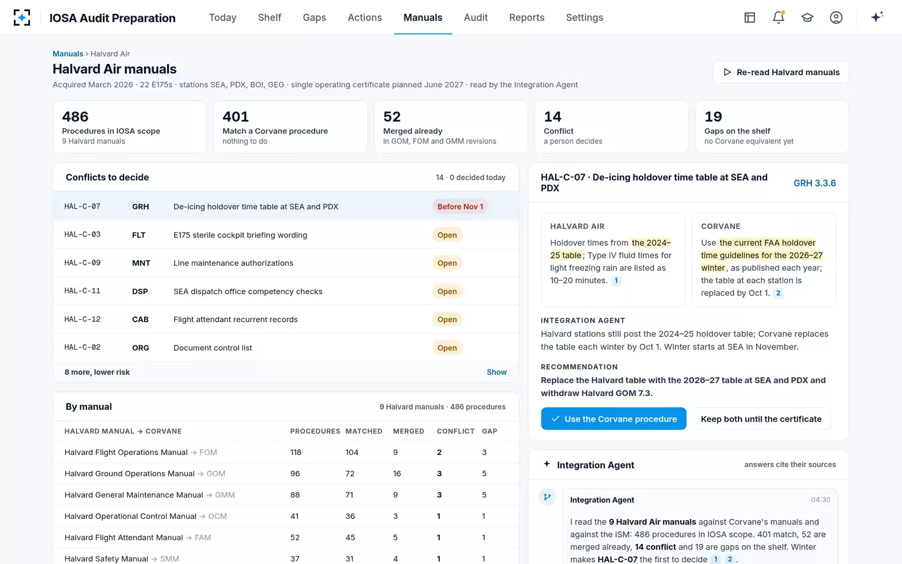Switch to the Today tab

coord(222,18)
